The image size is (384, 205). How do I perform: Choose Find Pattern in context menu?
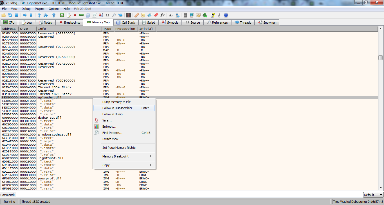point(124,133)
